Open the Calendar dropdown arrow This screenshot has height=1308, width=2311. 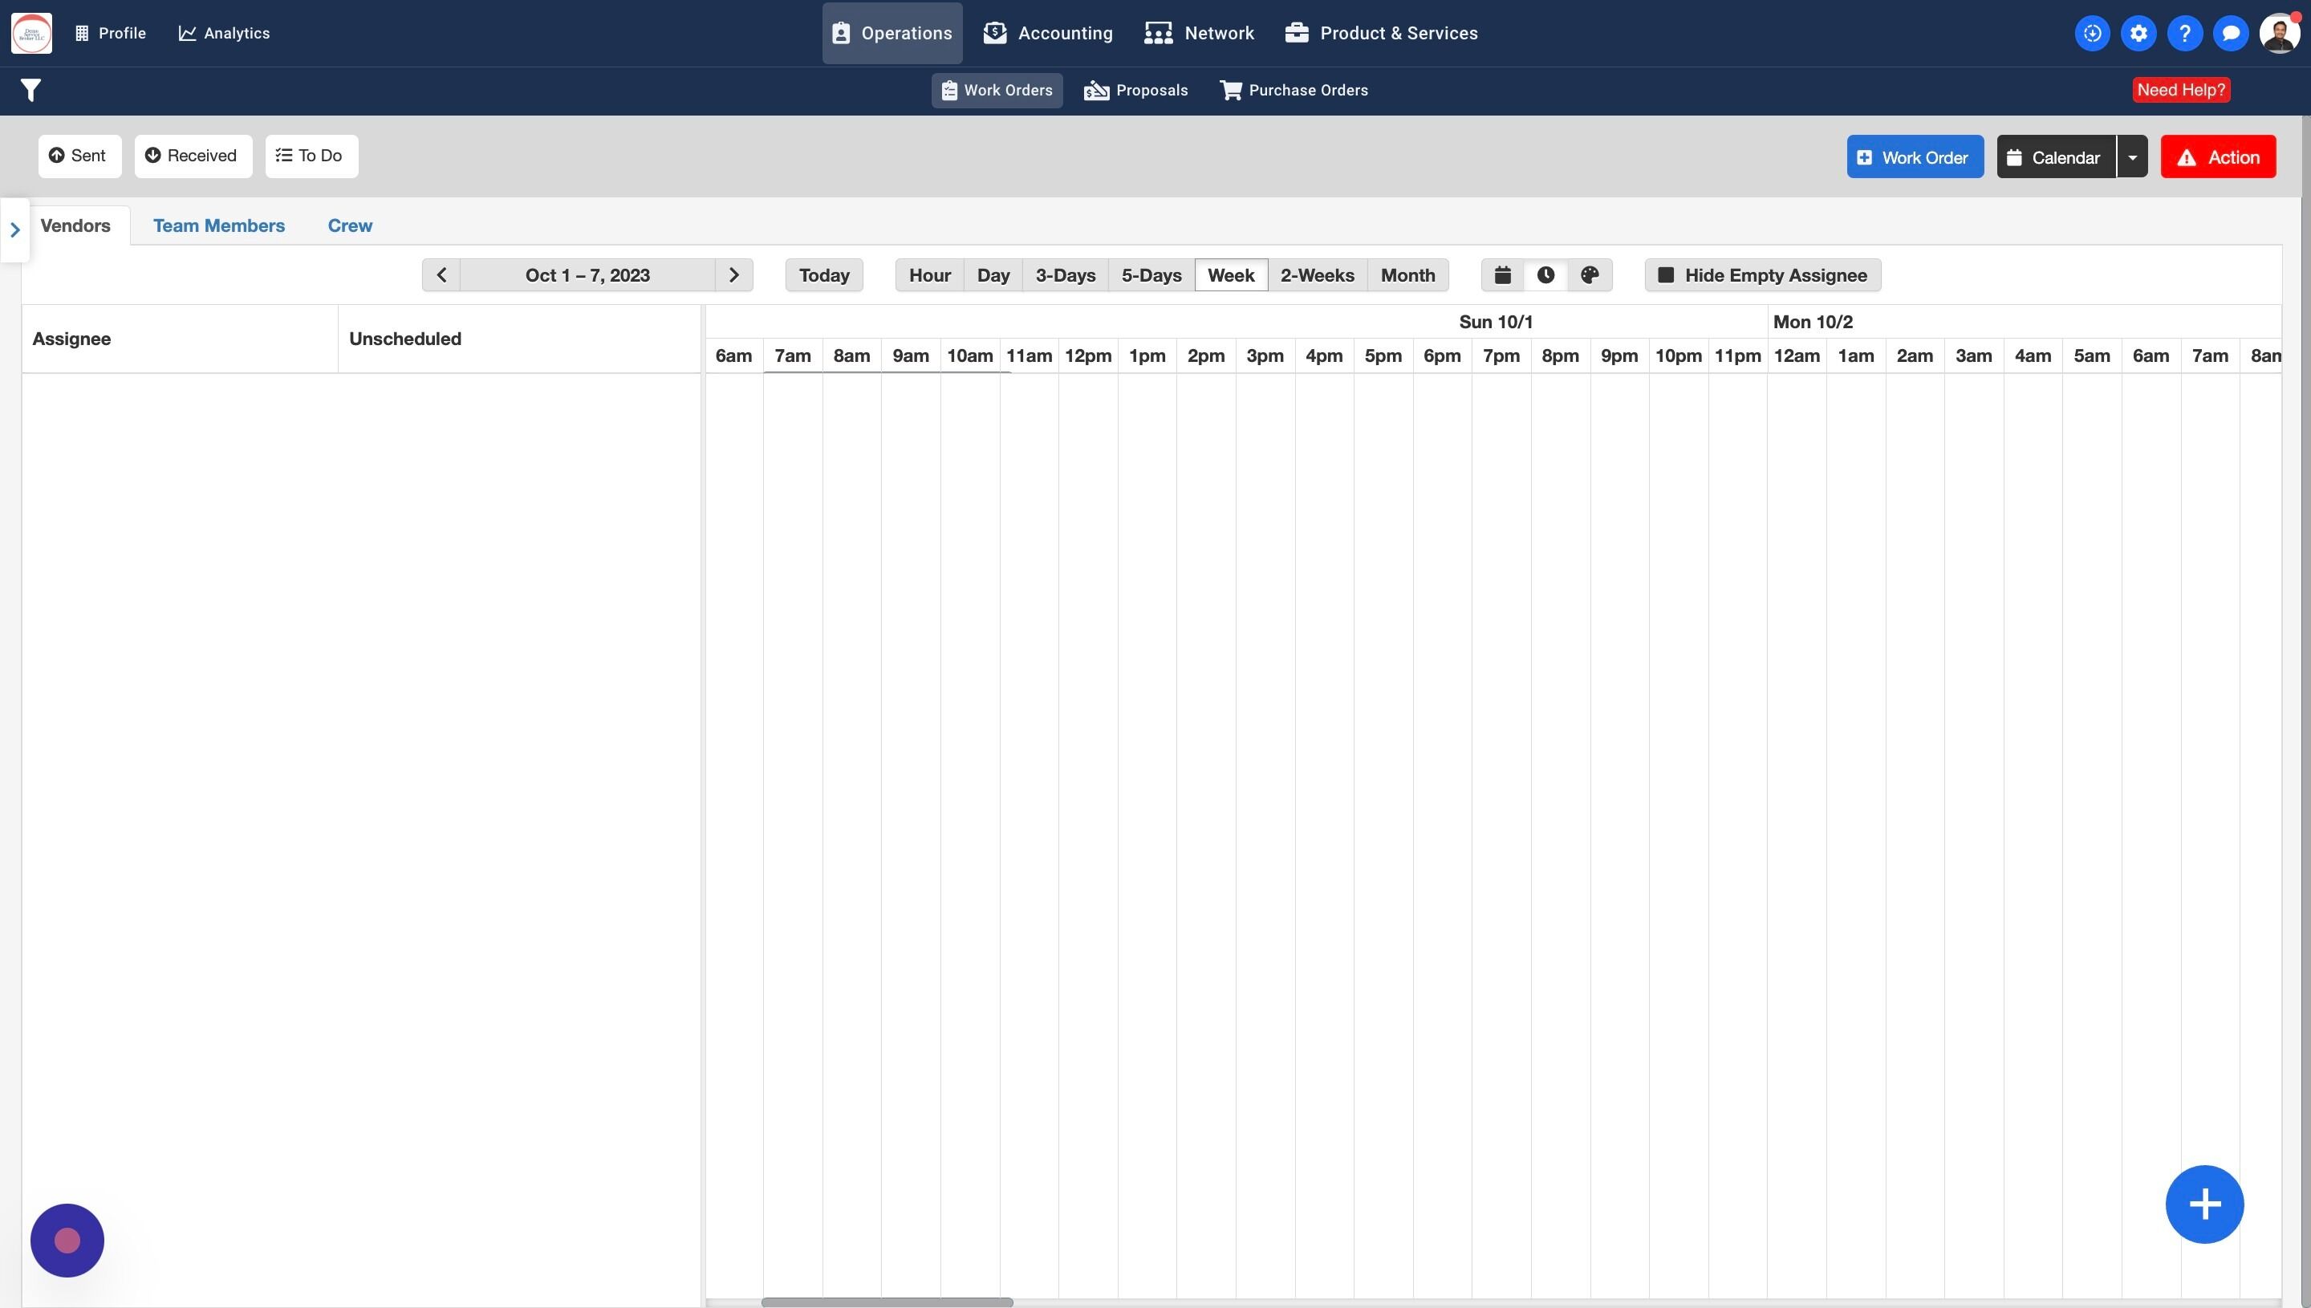coord(2131,157)
